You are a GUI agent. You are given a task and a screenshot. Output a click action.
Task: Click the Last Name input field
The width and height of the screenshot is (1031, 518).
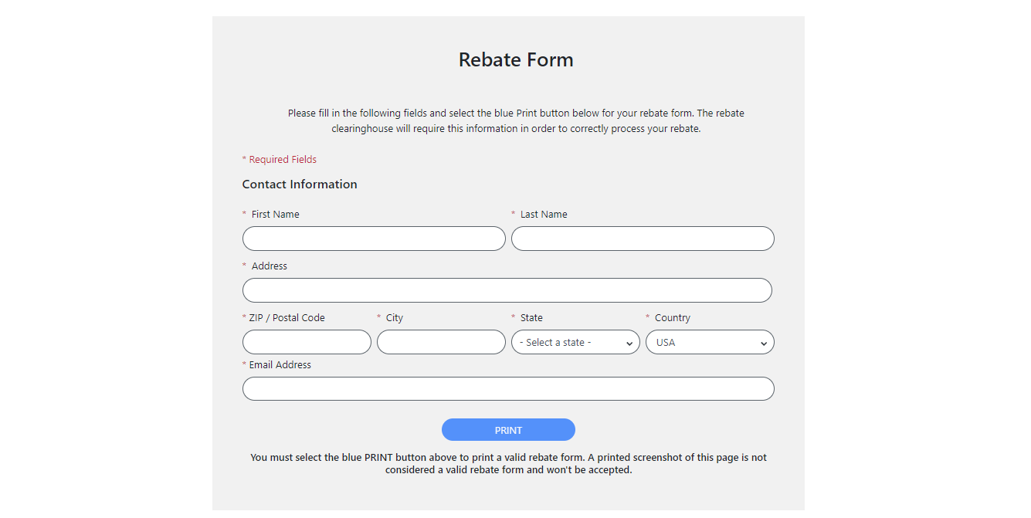coord(643,239)
